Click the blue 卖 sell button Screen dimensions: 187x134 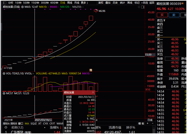pos(174,15)
